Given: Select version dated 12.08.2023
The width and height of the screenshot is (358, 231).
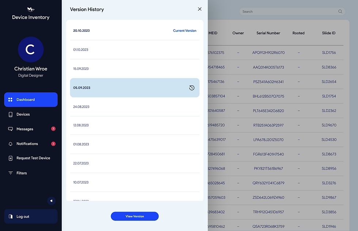Looking at the screenshot, I should 135,125.
